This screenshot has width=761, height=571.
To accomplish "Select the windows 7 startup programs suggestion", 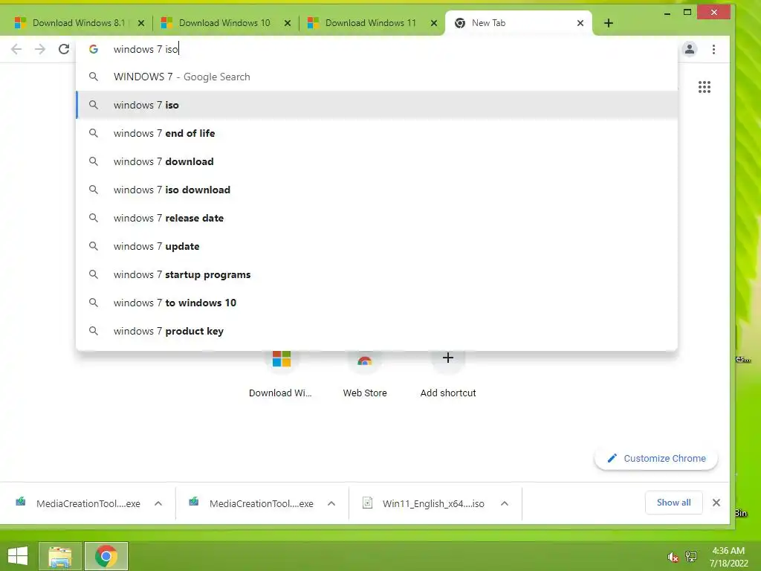I will (377, 274).
